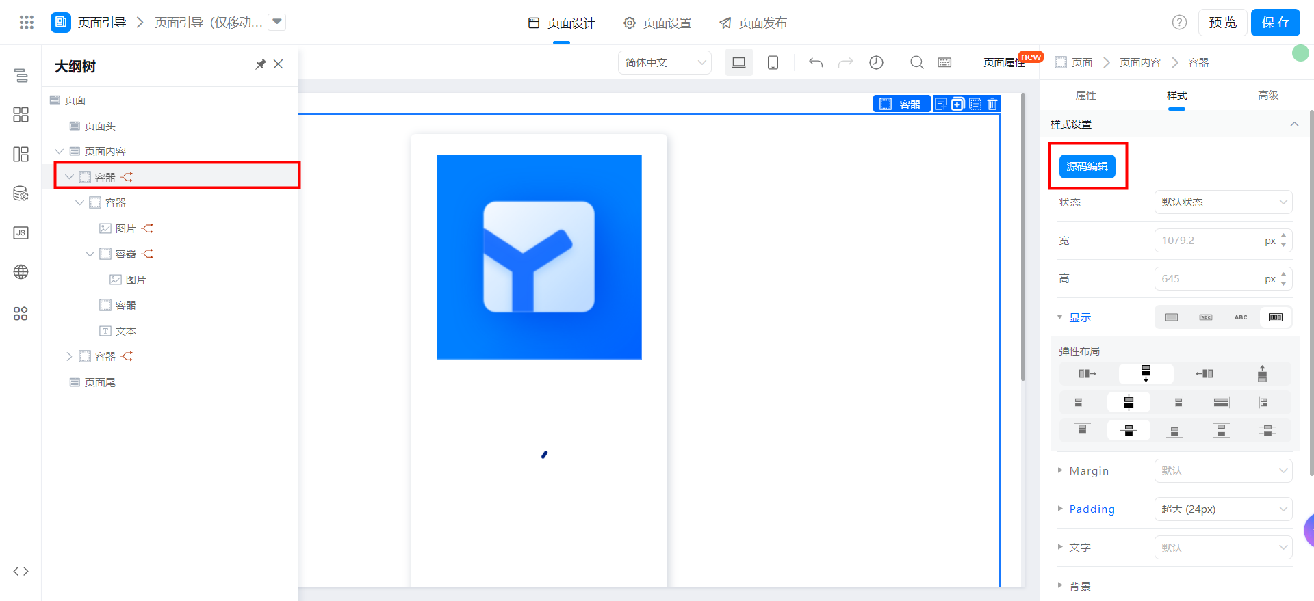Choose stretch alignment in flex layout
The width and height of the screenshot is (1314, 601).
[x=1221, y=402]
